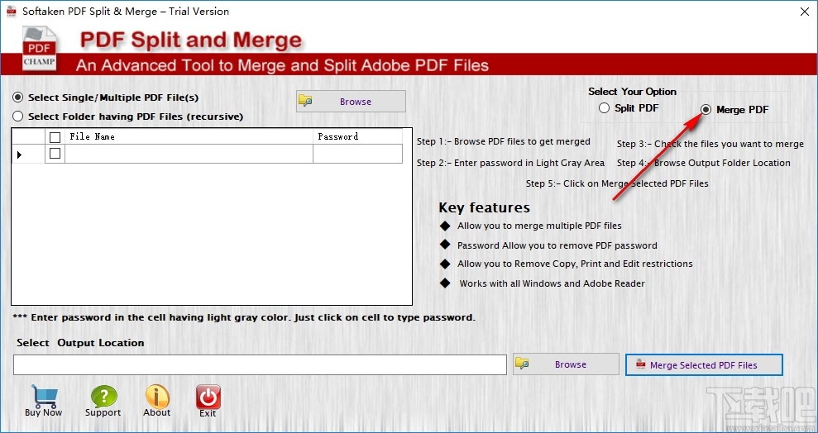Viewport: 818px width, 433px height.
Task: Click the app icon in the title bar
Action: [x=11, y=11]
